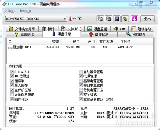
Task: Toggle the 安全模式 checkbox
Action: (x=81, y=94)
